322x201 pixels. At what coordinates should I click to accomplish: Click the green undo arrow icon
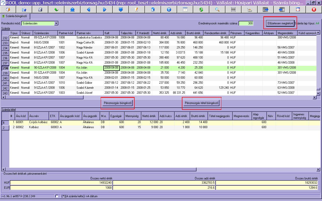(x=56, y=10)
